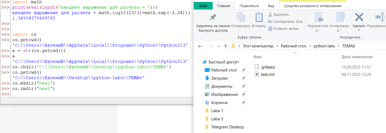
Task: Open Загрузки in the navigation pane
Action: [x=219, y=78]
